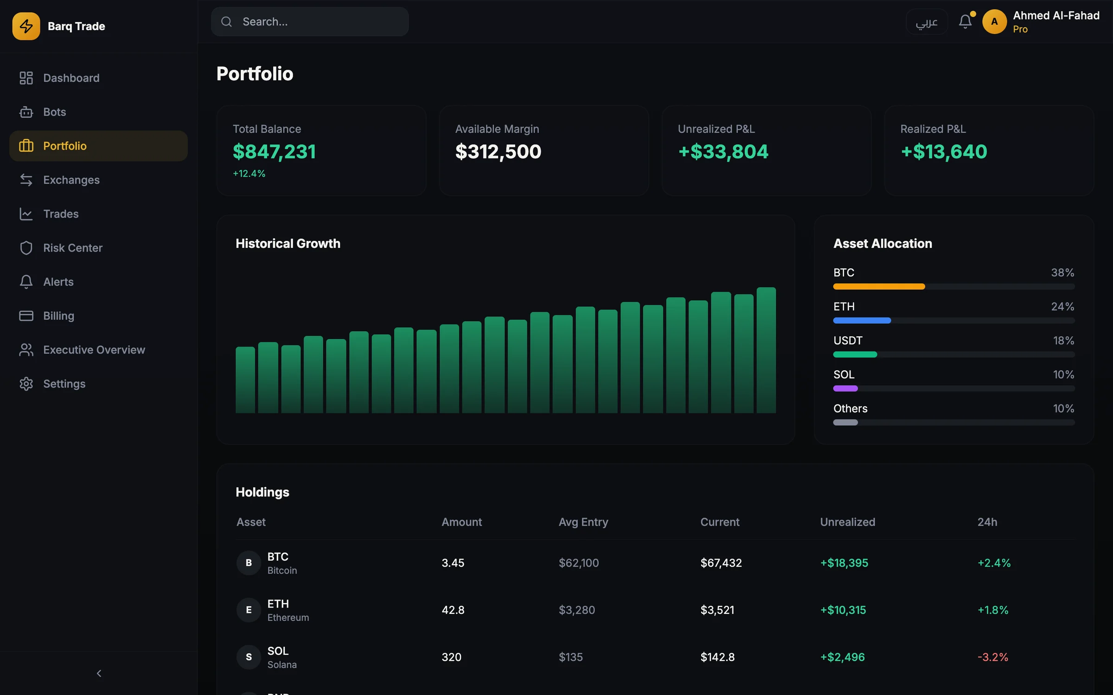Click the ETH blue allocation bar

(862, 320)
